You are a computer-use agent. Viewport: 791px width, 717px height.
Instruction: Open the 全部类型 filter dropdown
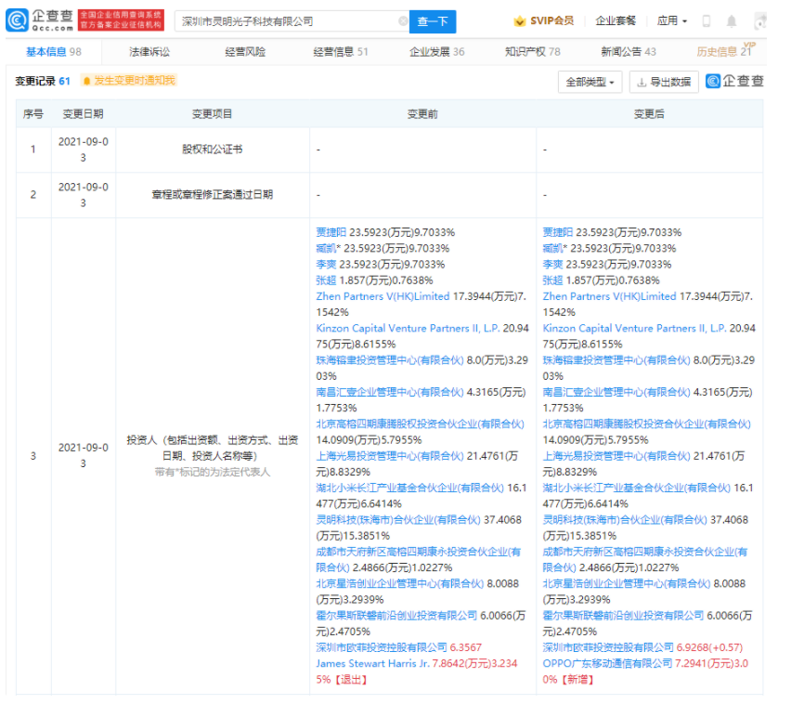click(590, 83)
